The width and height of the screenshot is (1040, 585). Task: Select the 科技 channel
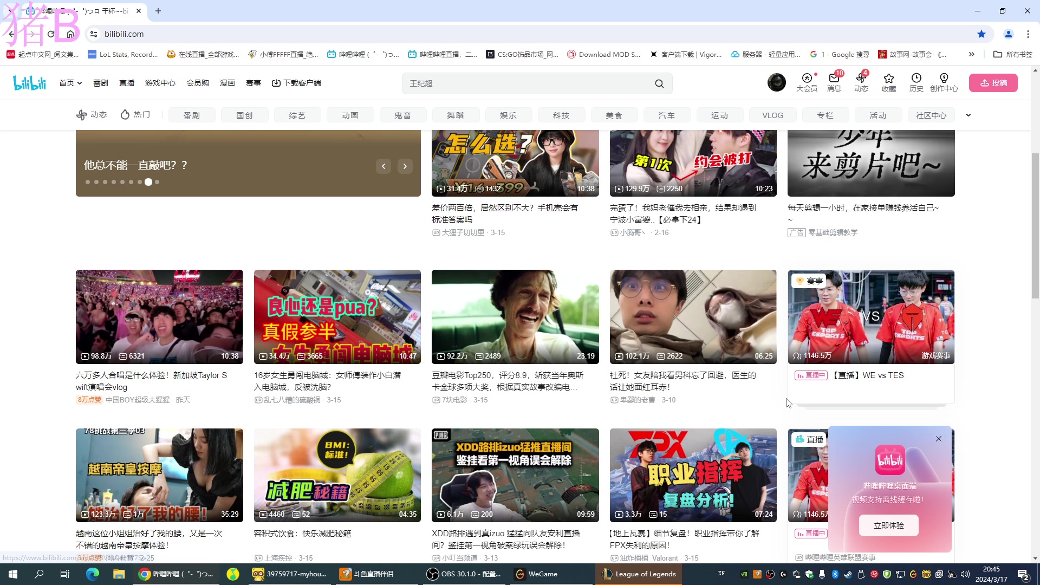coord(561,115)
